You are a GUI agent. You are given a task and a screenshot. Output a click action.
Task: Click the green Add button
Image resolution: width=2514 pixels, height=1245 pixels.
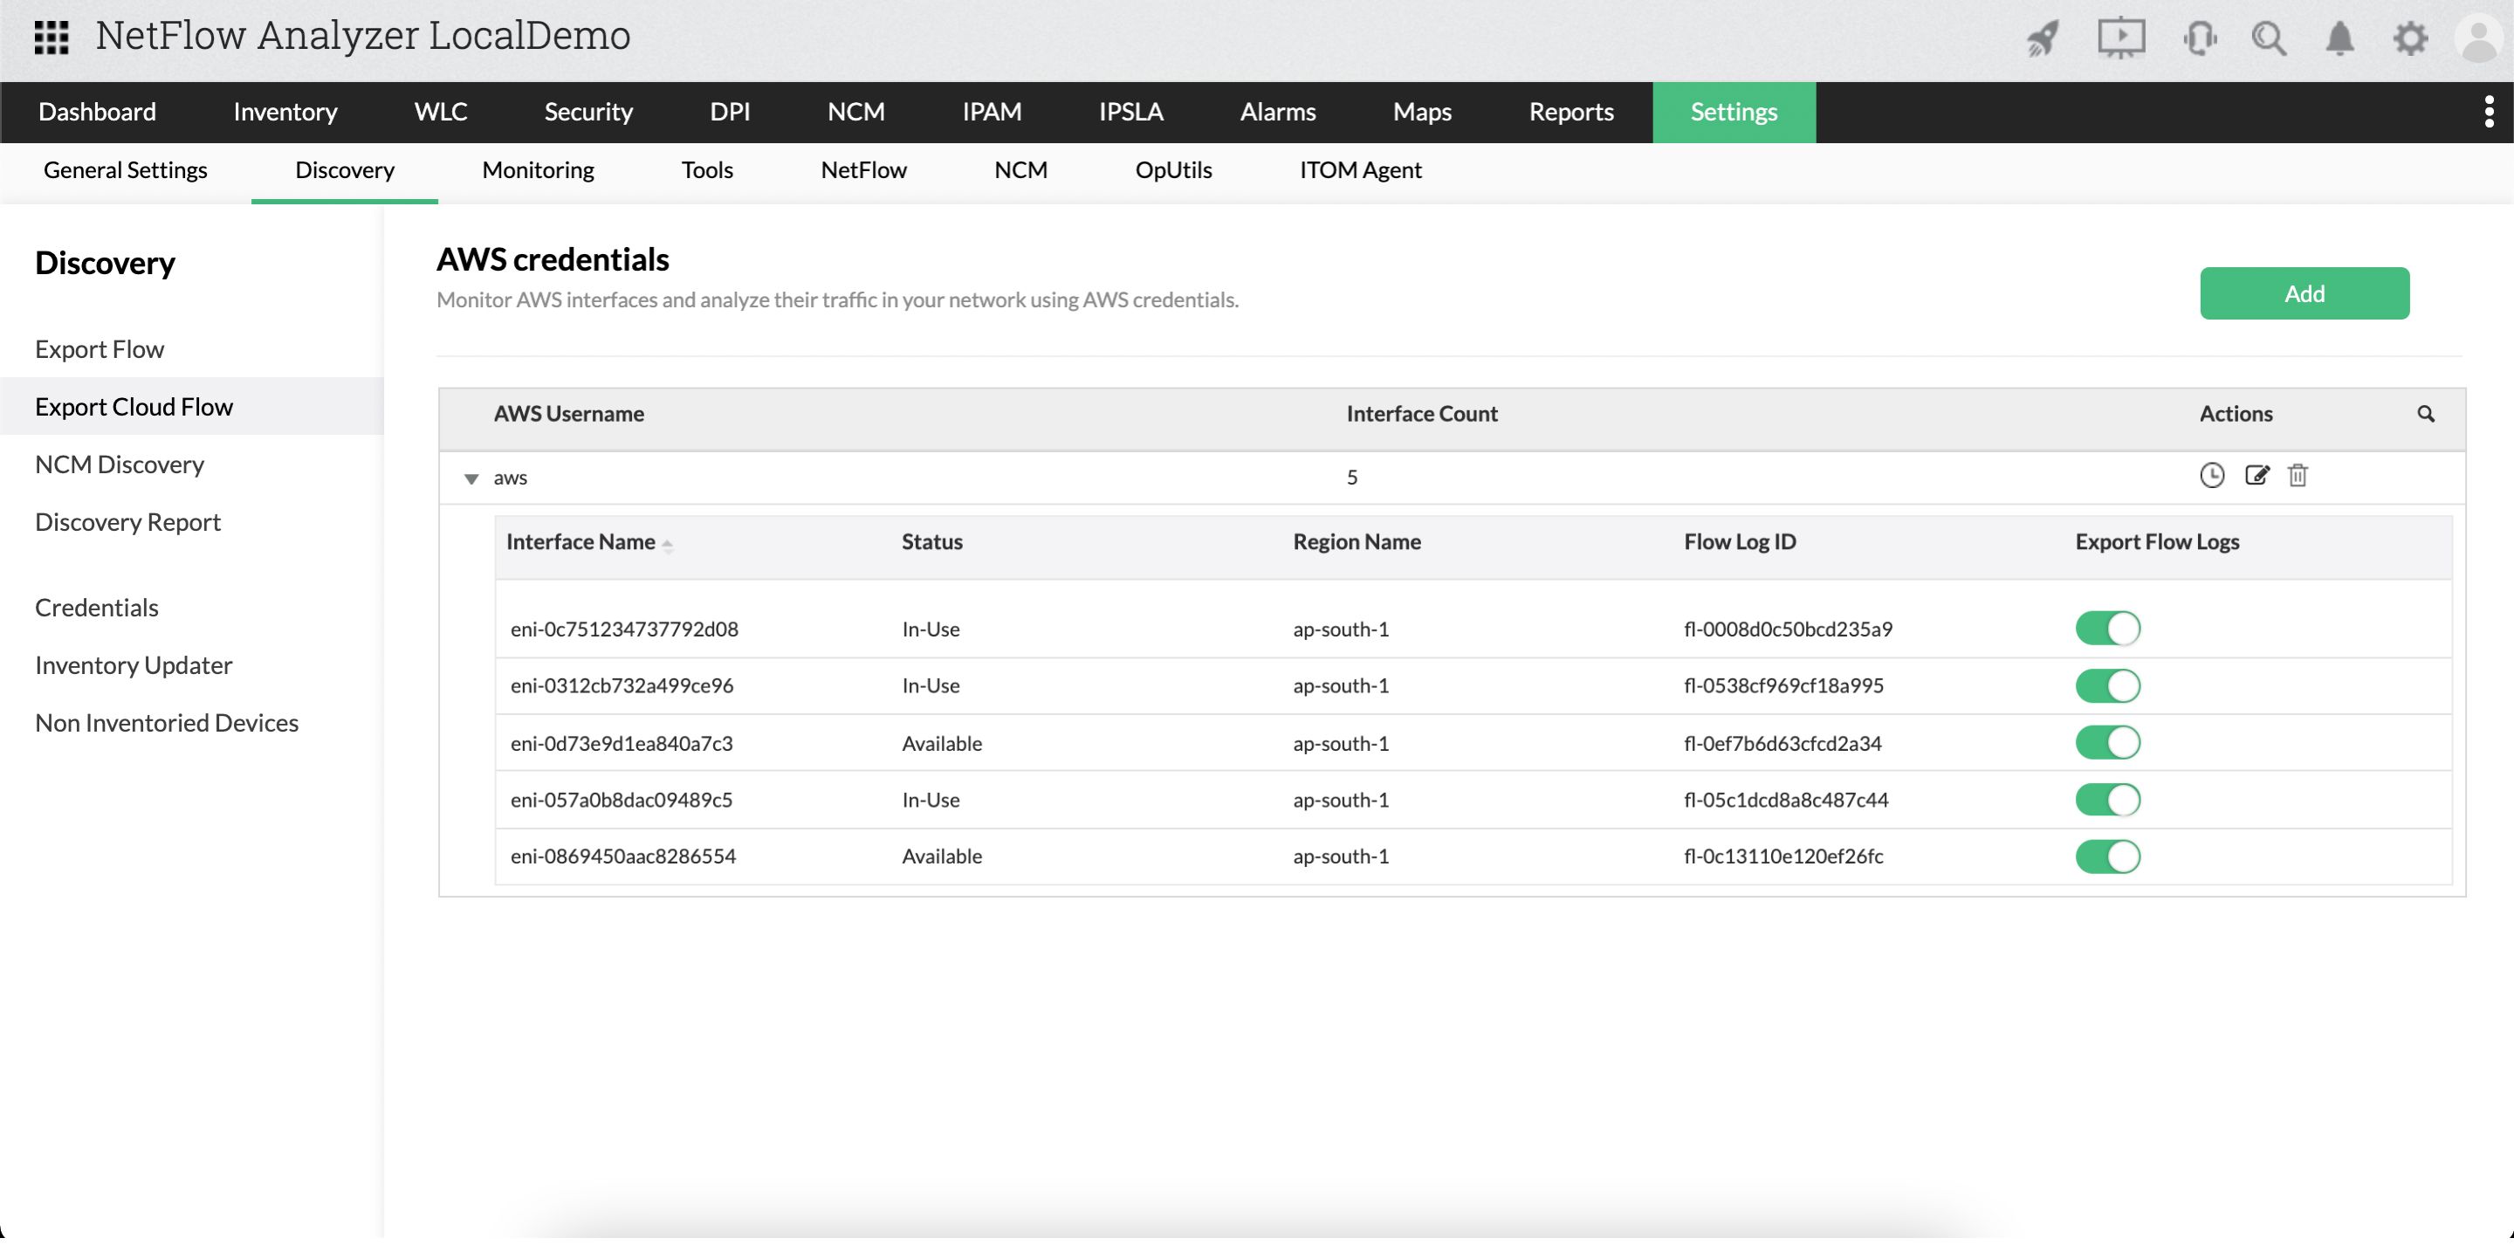pos(2304,294)
